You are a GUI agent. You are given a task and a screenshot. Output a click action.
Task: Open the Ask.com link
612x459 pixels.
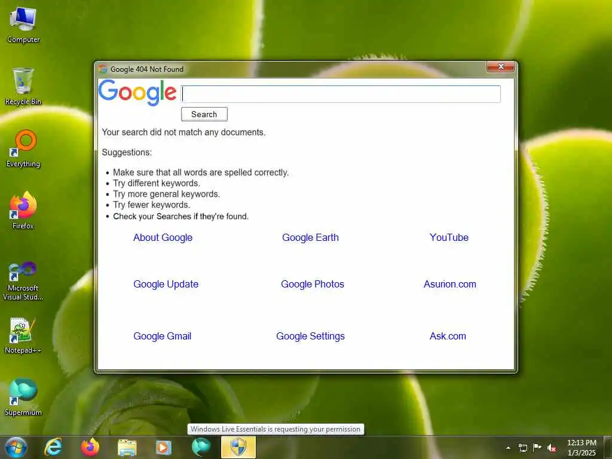tap(448, 336)
